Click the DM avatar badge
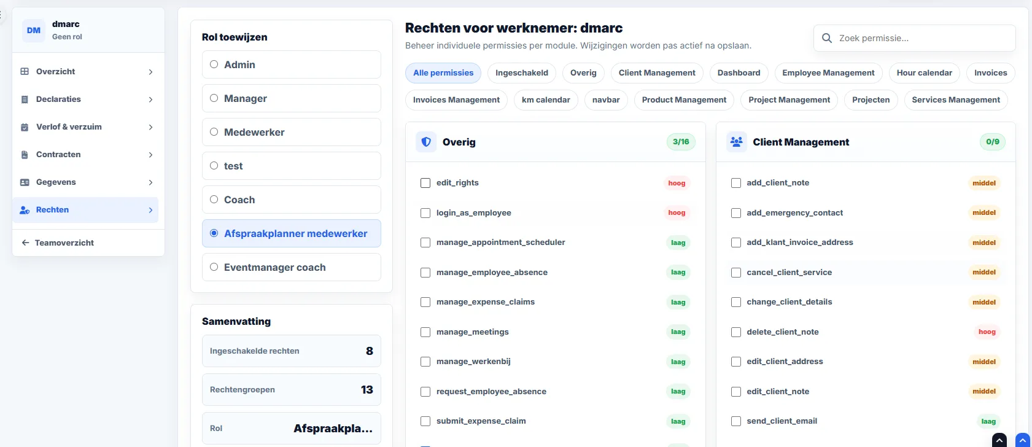The image size is (1032, 447). tap(34, 30)
